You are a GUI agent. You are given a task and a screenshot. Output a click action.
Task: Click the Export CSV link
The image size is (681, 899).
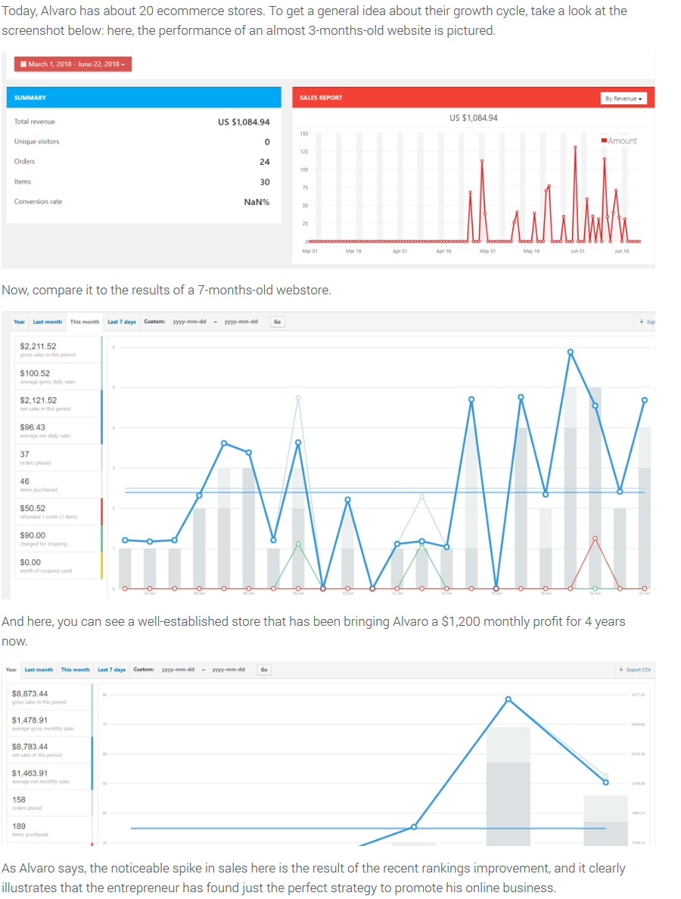[x=639, y=670]
